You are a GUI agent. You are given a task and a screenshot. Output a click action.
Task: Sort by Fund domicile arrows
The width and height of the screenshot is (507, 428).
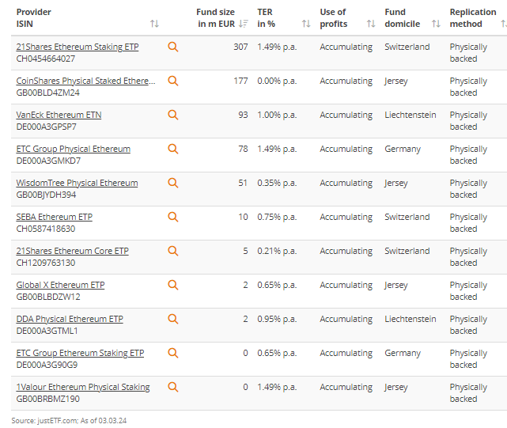436,24
